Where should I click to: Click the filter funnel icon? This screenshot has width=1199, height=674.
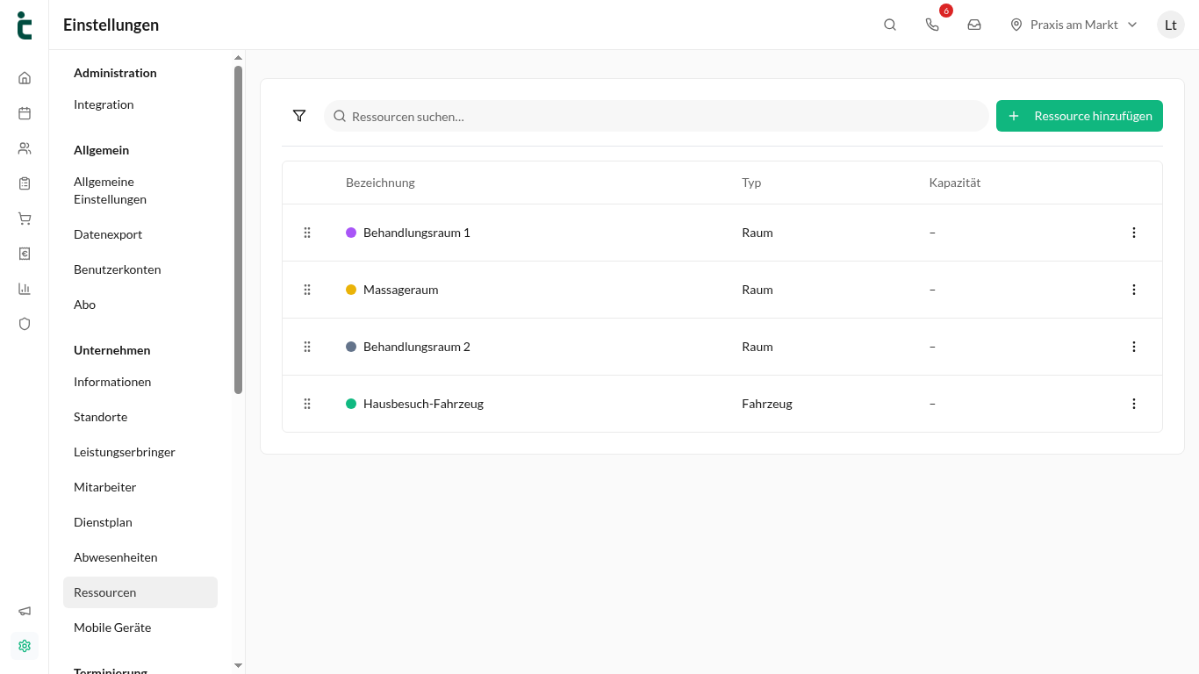[299, 116]
